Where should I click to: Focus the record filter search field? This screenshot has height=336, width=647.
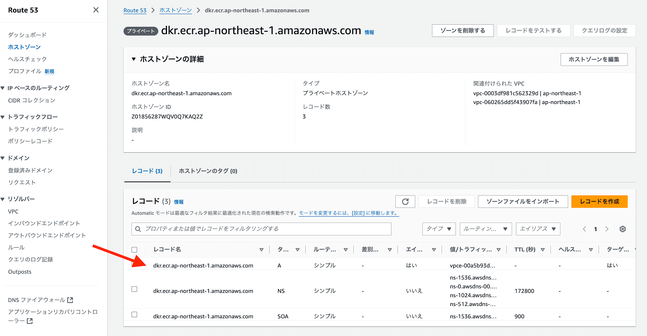(x=261, y=229)
